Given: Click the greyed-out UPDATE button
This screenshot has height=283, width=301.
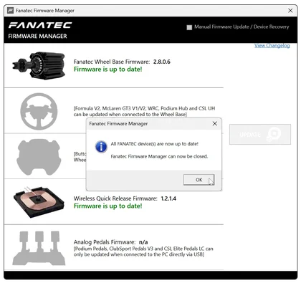Looking at the screenshot, I should click(x=260, y=134).
